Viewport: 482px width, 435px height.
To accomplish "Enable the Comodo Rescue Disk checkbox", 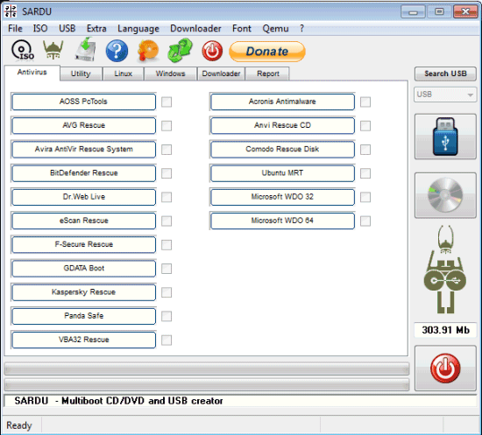I will coord(365,150).
